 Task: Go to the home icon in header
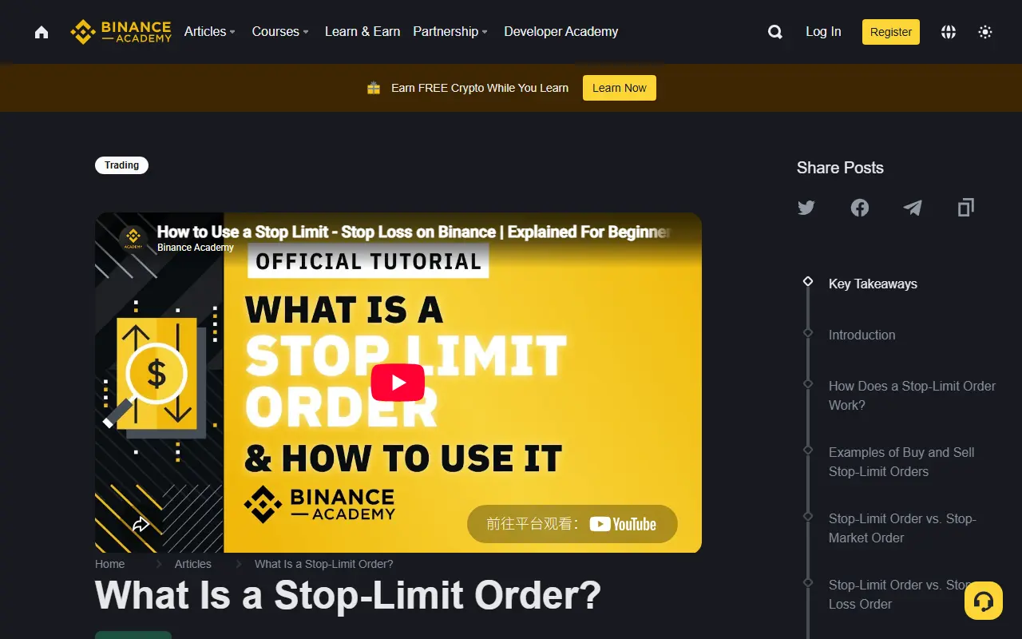[x=42, y=32]
